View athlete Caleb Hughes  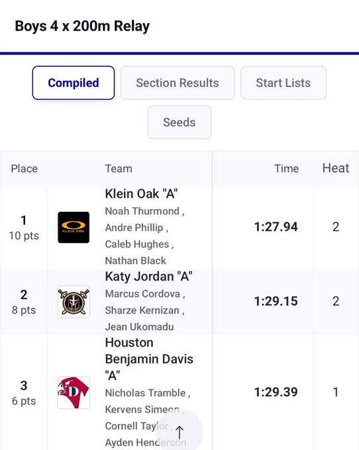point(137,244)
